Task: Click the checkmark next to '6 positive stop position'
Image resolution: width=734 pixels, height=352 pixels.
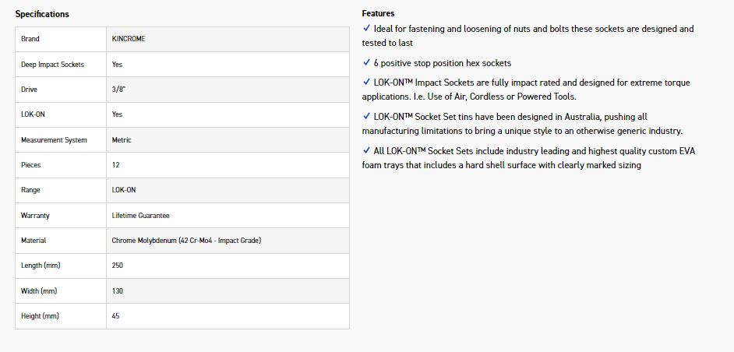Action: (x=366, y=63)
